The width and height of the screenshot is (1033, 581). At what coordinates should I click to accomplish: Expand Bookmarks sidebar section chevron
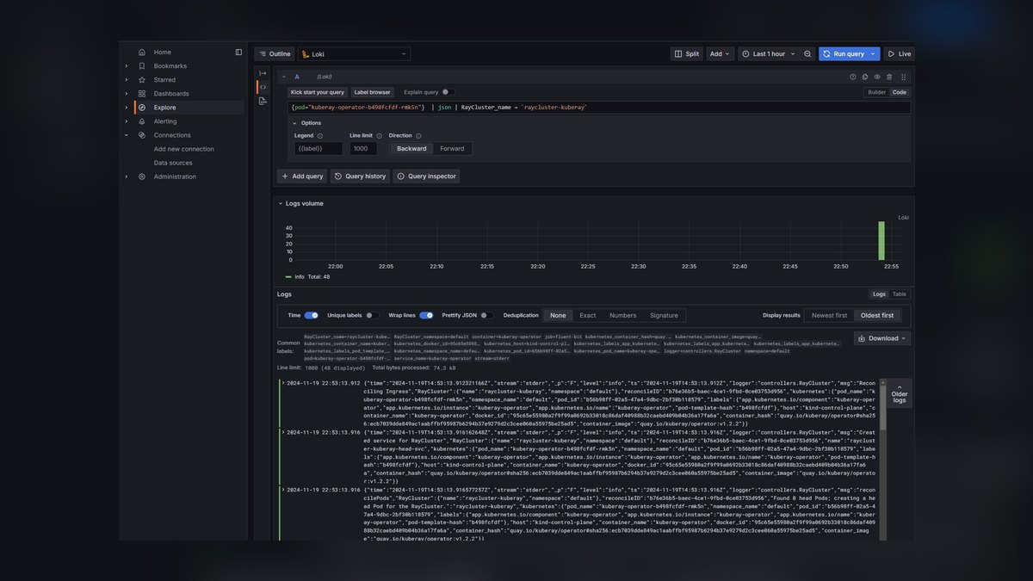127,66
